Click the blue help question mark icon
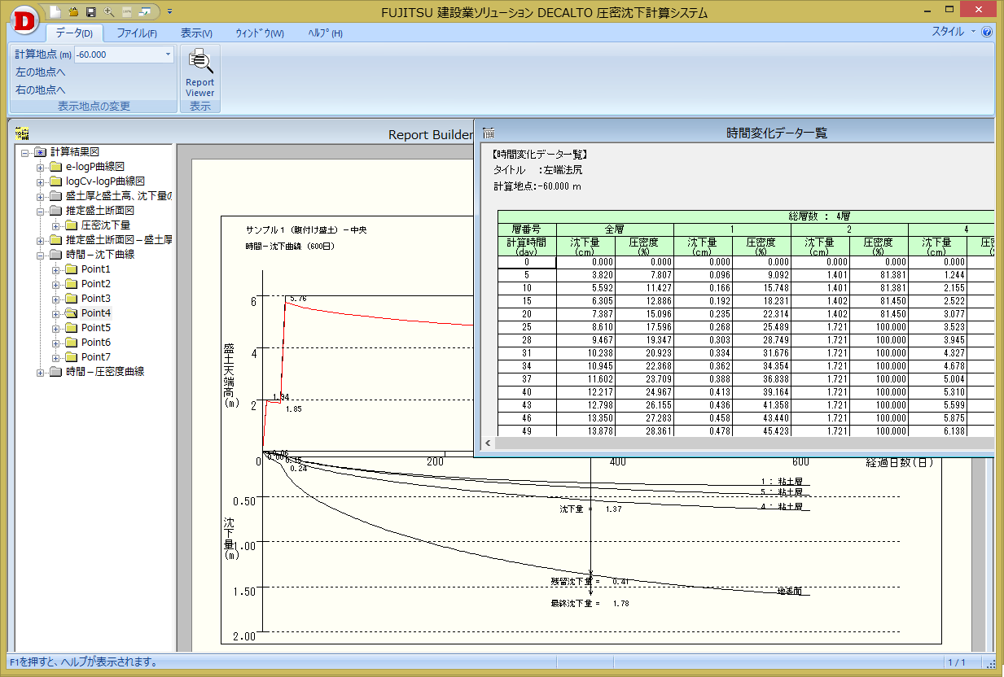 point(987,33)
